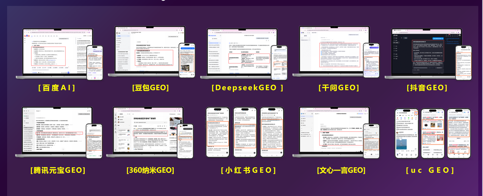Select the [360纳米GEO] caption label
This screenshot has width=483, height=196.
click(150, 170)
